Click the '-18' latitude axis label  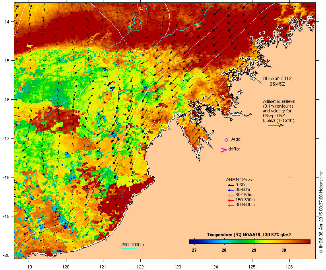pyautogui.click(x=6, y=177)
